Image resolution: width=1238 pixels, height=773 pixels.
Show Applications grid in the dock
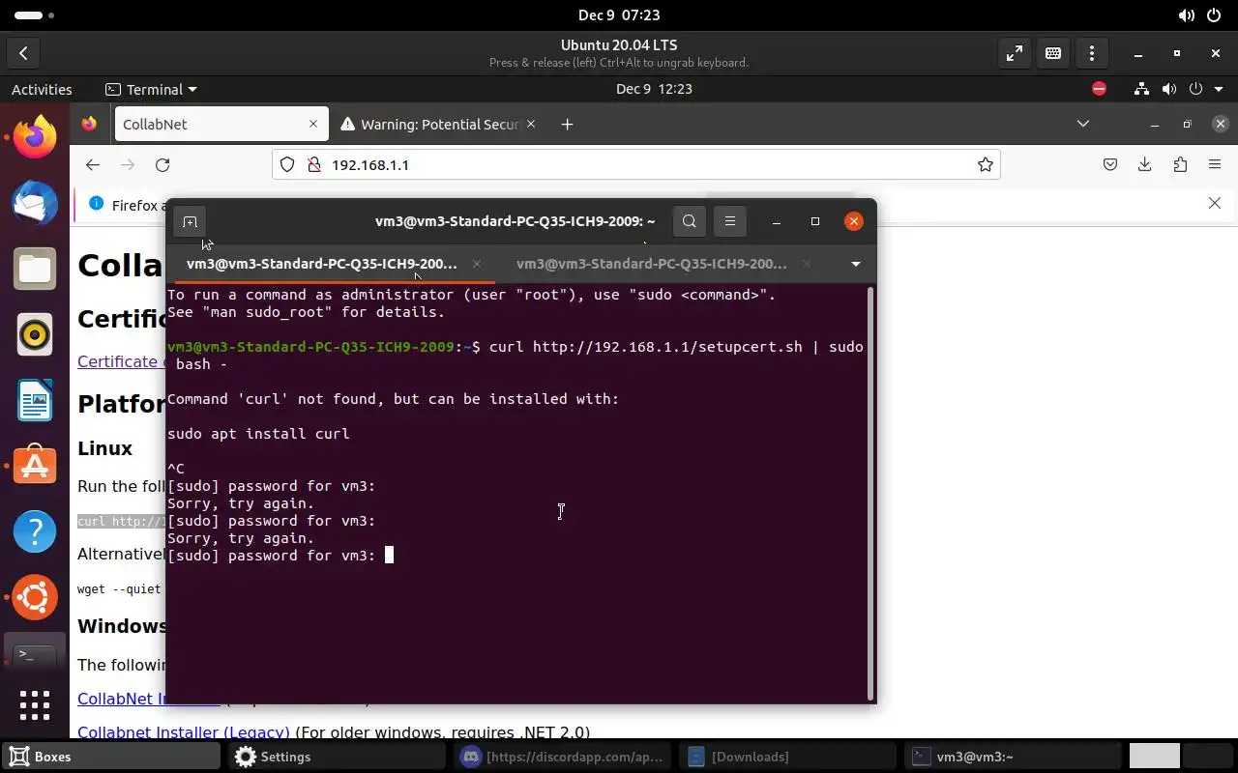coord(35,704)
